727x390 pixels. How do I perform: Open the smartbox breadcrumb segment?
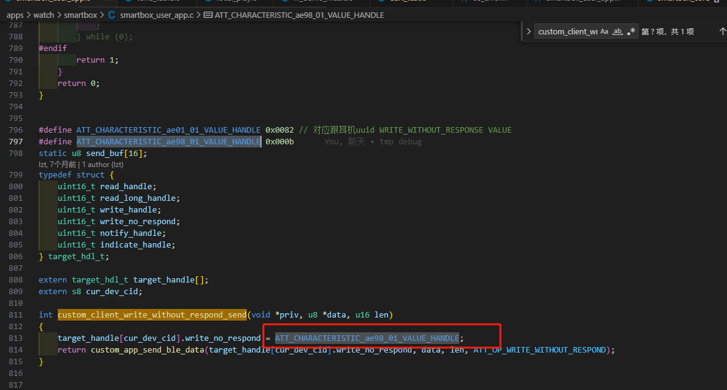pos(80,15)
